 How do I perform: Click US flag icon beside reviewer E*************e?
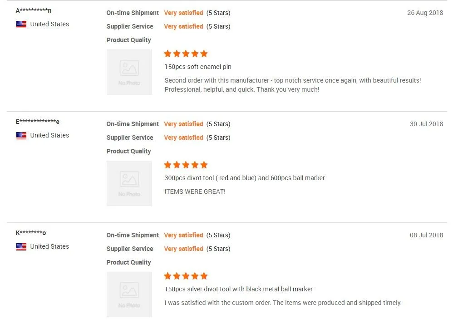(x=21, y=136)
